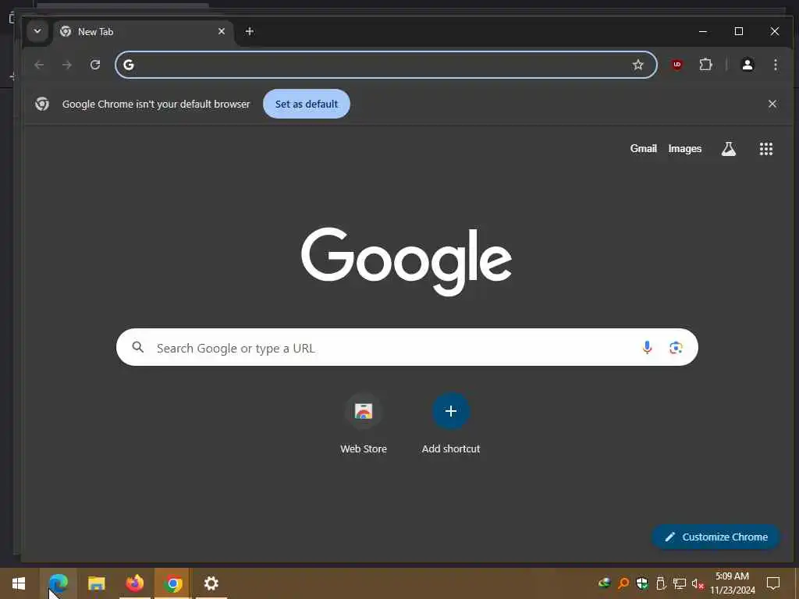The width and height of the screenshot is (799, 599).
Task: Go forward to next page
Action: [67, 65]
